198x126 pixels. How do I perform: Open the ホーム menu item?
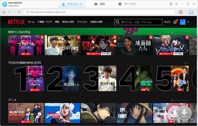coord(31,22)
